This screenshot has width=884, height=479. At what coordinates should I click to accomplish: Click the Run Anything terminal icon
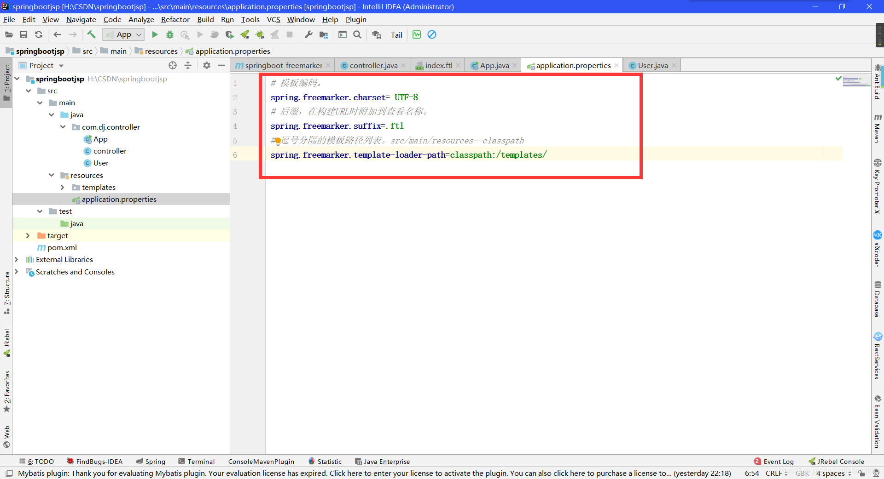[343, 35]
